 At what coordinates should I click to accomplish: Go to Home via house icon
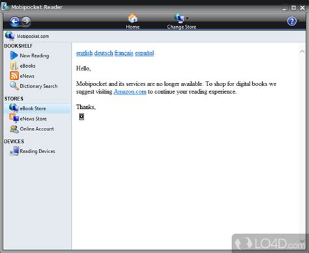tap(133, 18)
